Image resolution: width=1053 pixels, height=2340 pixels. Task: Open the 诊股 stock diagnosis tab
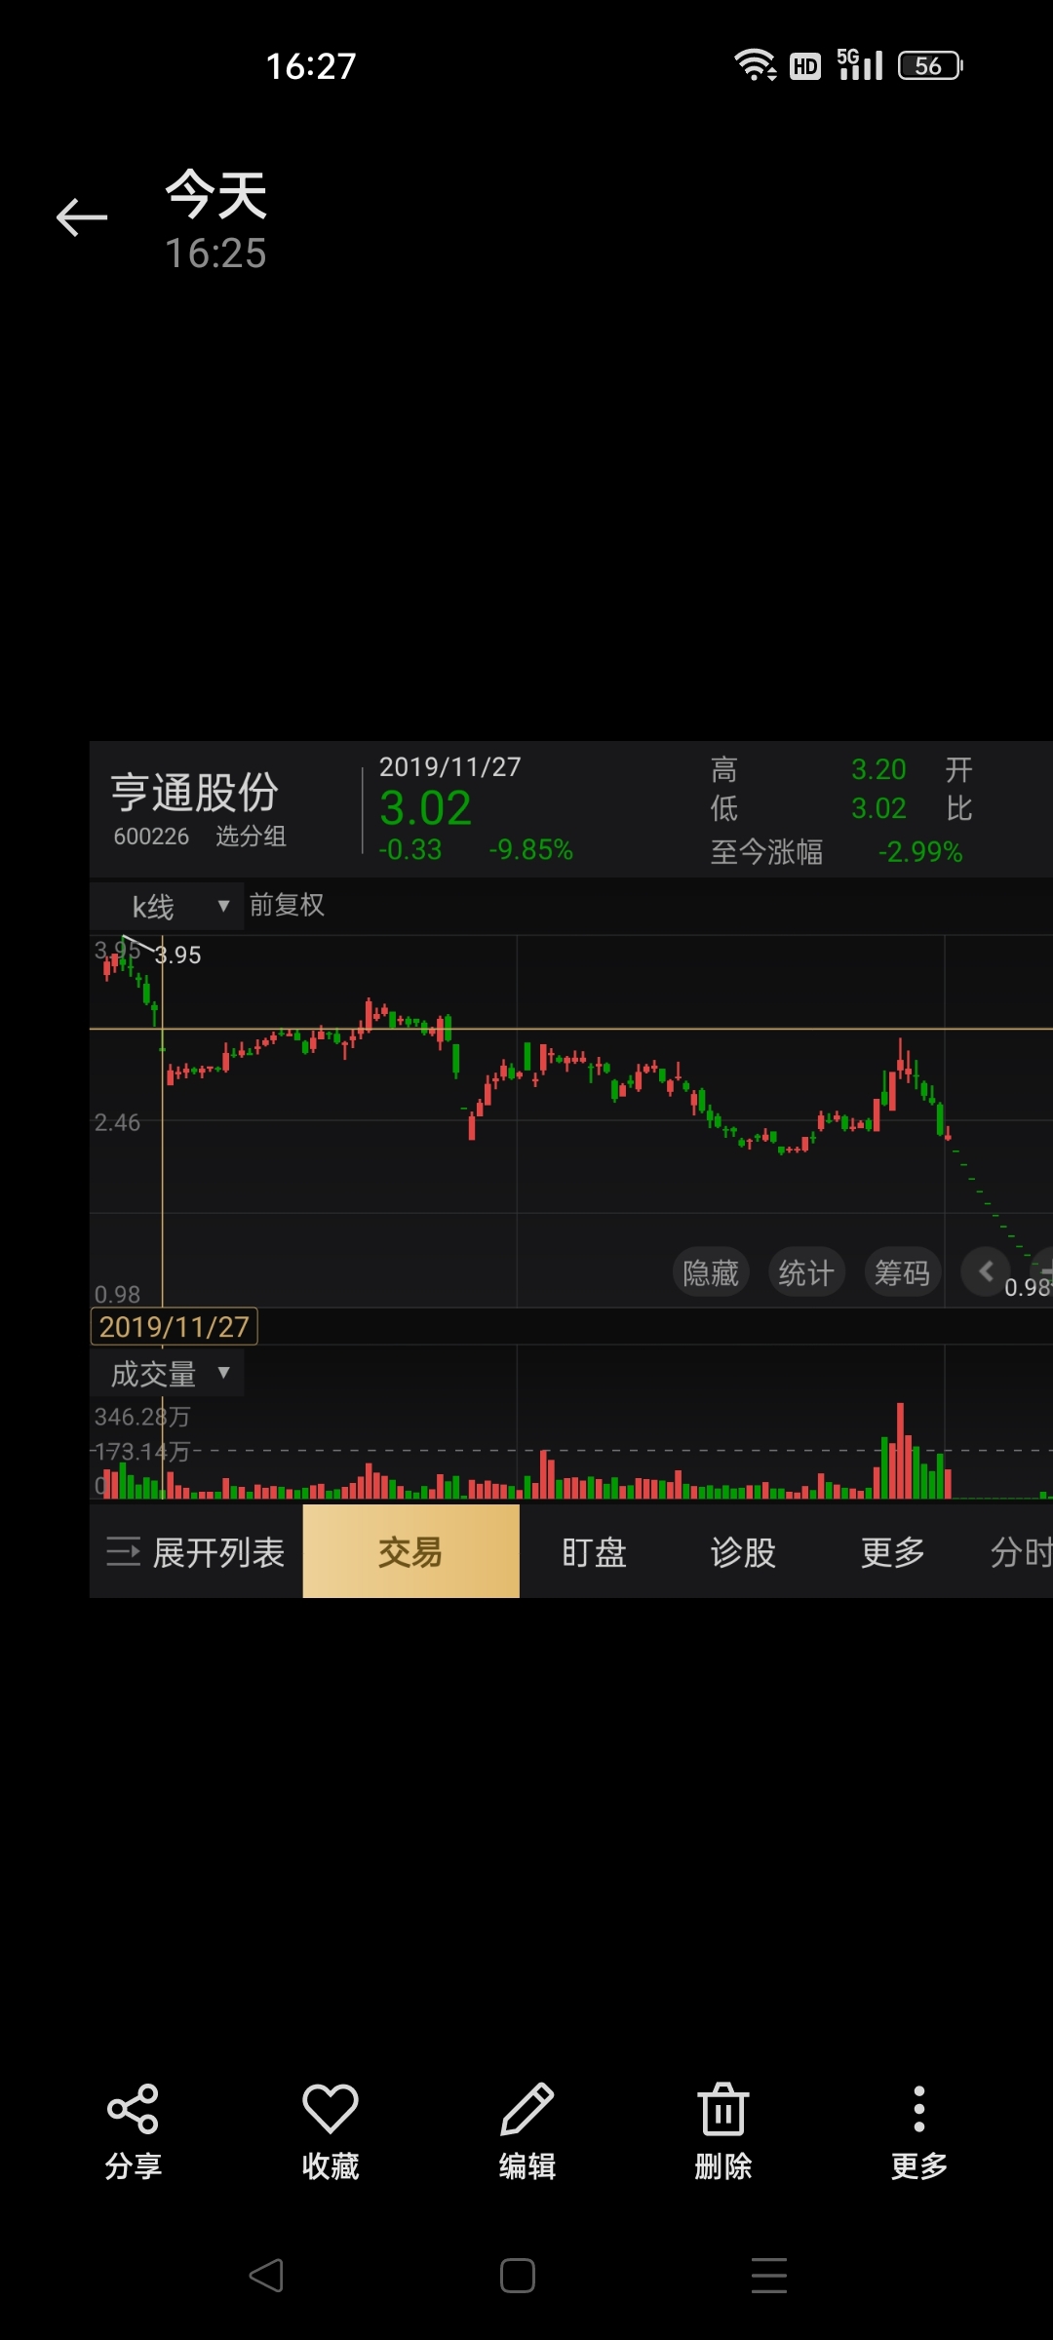click(743, 1551)
